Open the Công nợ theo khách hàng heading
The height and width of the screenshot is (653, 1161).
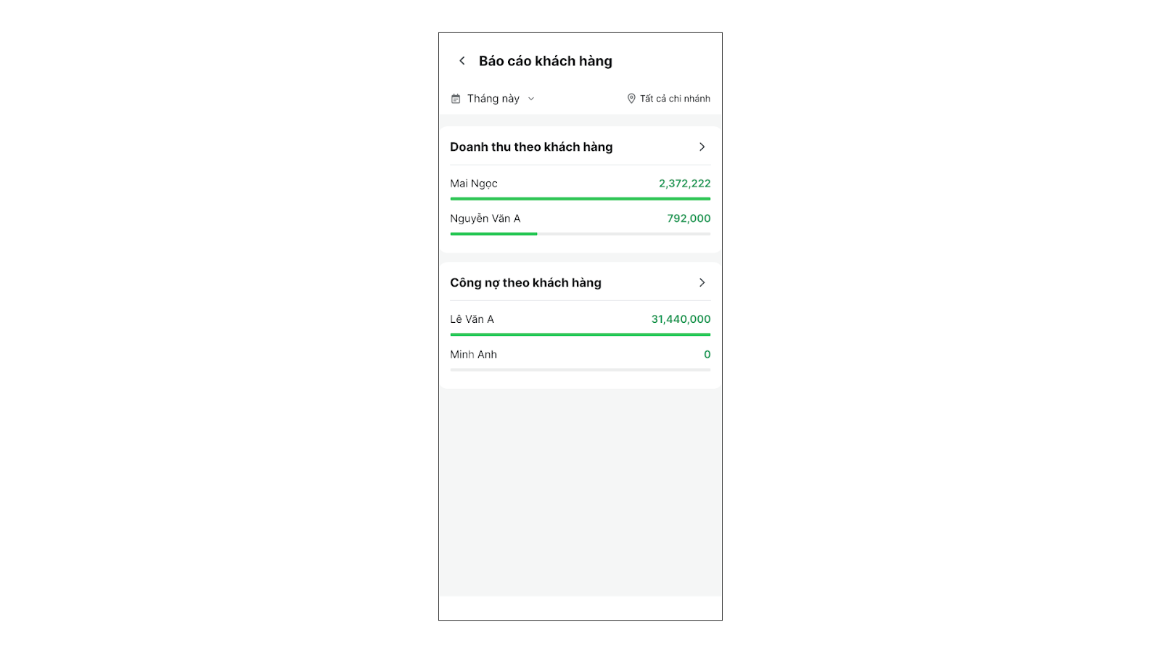(525, 283)
